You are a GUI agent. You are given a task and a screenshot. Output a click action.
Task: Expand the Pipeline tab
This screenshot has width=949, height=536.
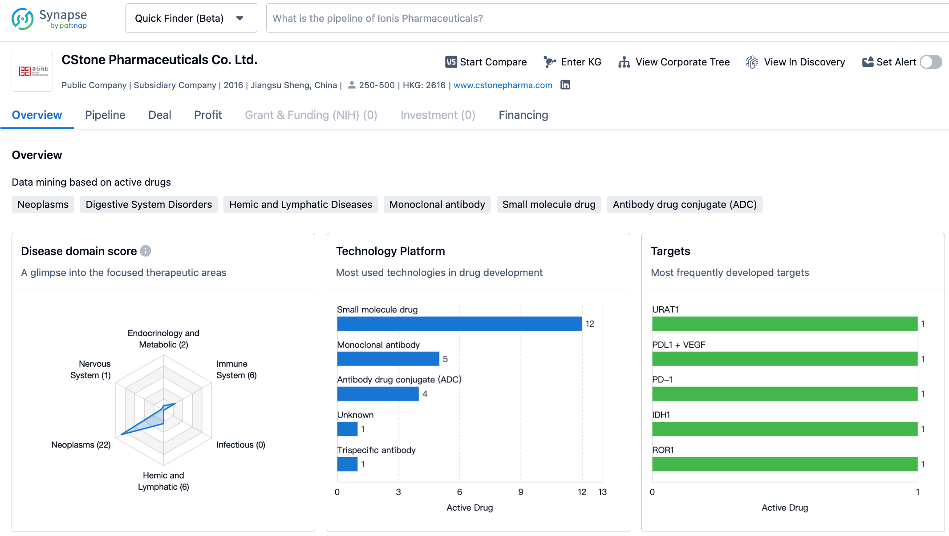105,115
